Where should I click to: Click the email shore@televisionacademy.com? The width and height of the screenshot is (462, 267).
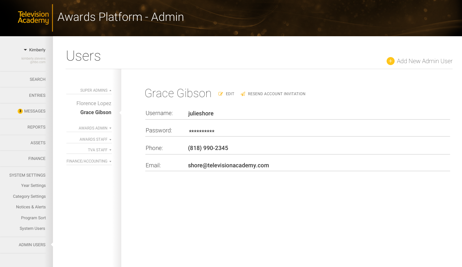click(x=228, y=165)
